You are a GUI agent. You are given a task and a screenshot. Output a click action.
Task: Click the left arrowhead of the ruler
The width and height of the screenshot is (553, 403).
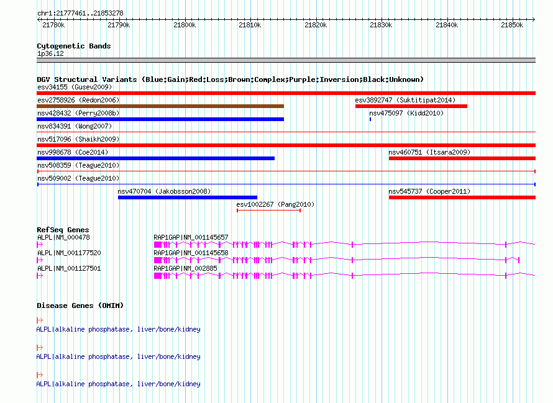point(39,19)
